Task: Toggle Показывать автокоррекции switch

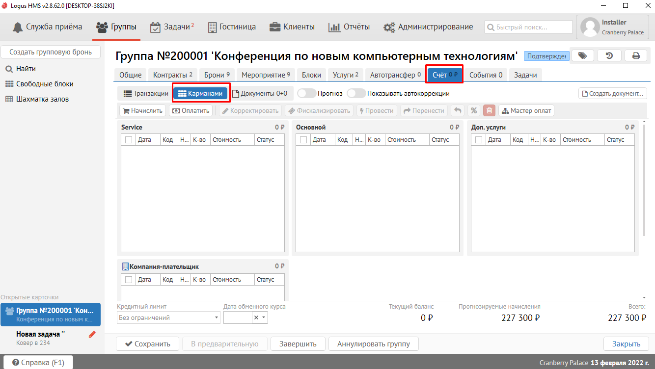Action: pyautogui.click(x=356, y=93)
